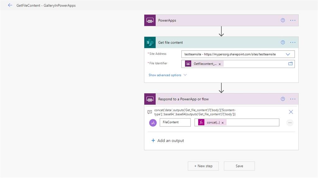Open the PowerApps step ellipsis menu
318x178 pixels.
point(293,20)
